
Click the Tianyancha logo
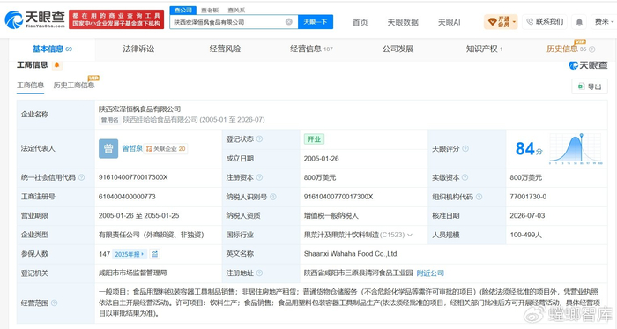click(x=34, y=19)
